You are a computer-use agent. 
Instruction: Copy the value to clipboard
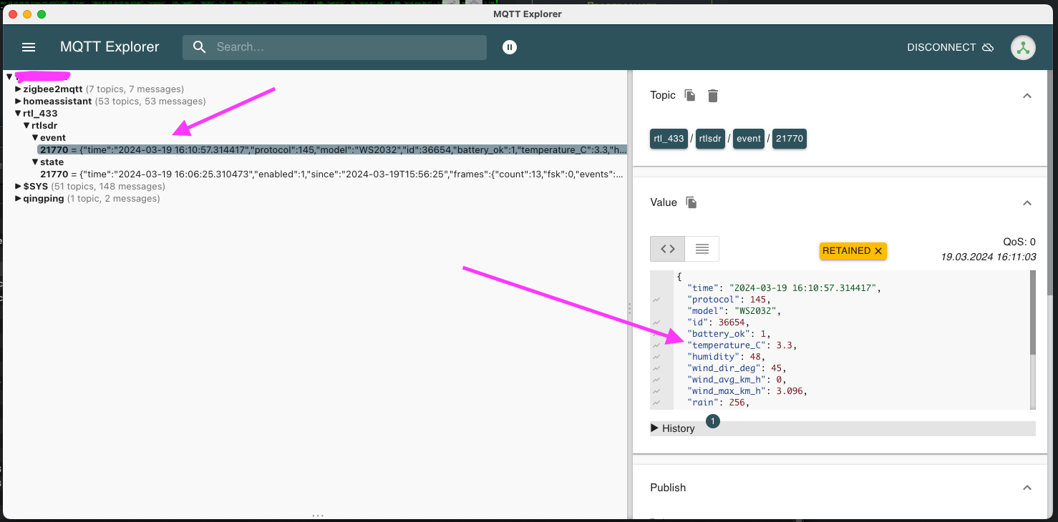point(691,202)
